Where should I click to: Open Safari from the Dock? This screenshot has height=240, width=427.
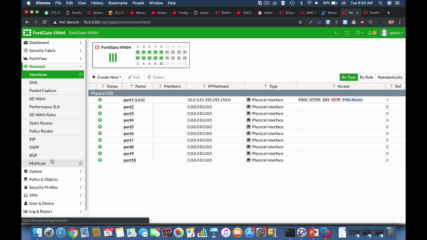click(x=61, y=233)
